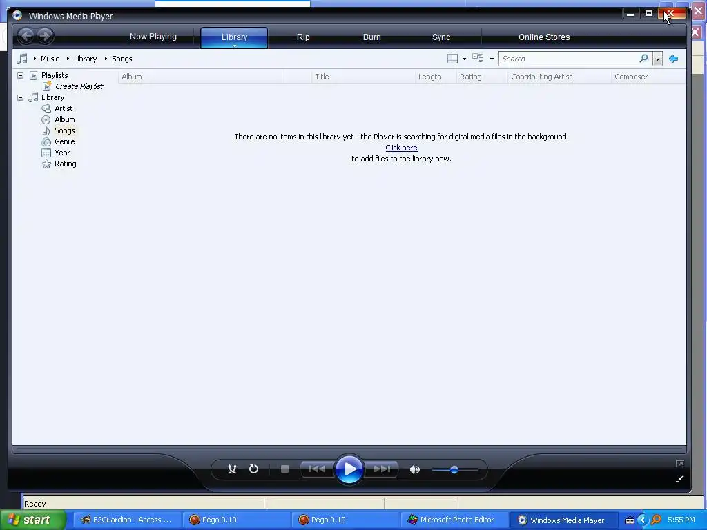Open the view options icon
Screen dimensions: 707x530
[478, 58]
